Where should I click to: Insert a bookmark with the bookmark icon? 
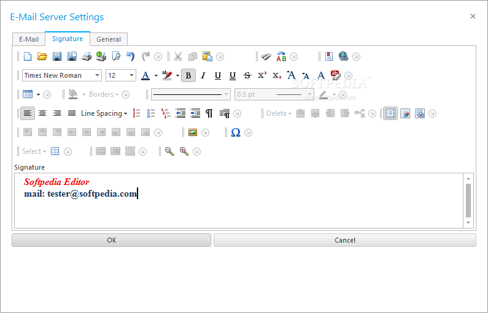click(x=329, y=56)
